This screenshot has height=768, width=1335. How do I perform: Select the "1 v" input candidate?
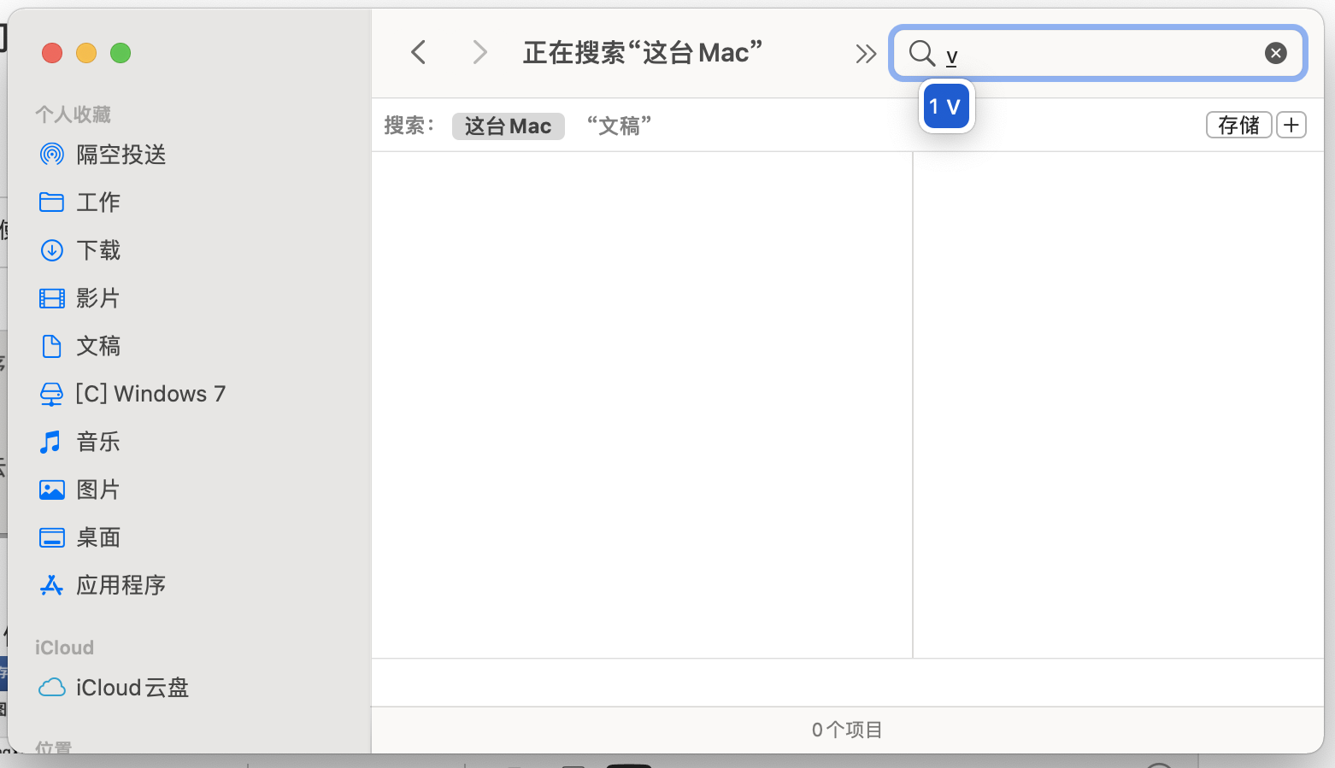click(x=946, y=106)
